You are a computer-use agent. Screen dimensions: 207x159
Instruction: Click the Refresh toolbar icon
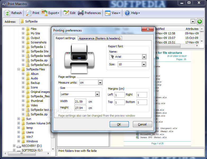point(7,13)
